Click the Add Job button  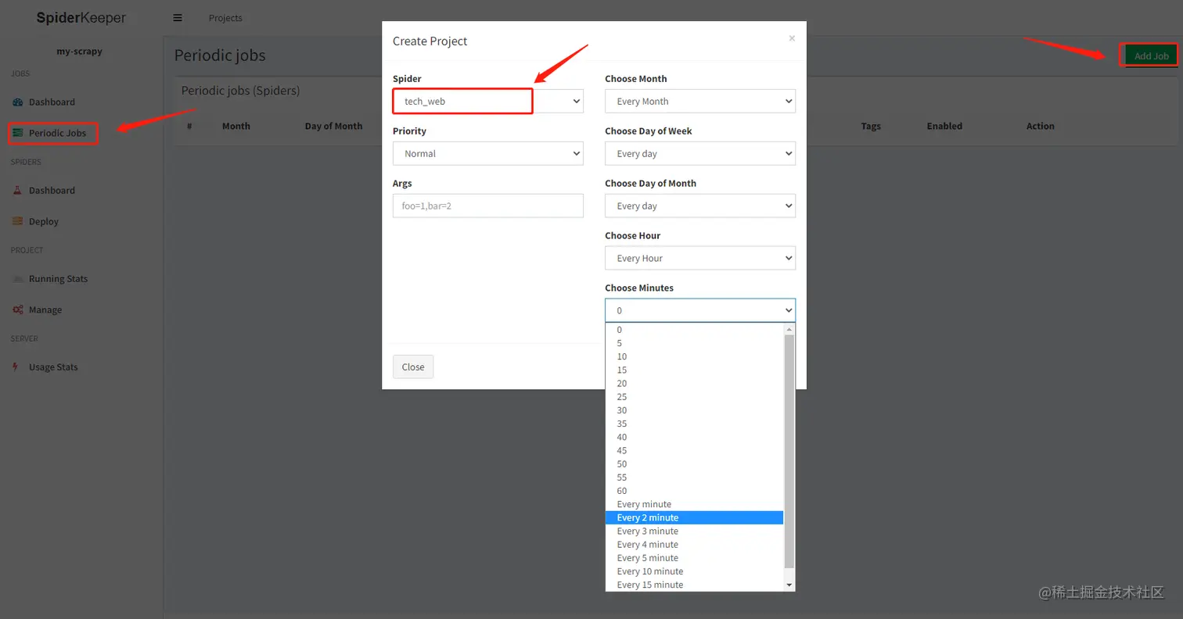tap(1151, 55)
